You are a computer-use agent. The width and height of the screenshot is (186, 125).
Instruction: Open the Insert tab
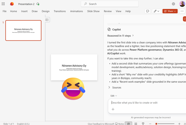coord(24,11)
